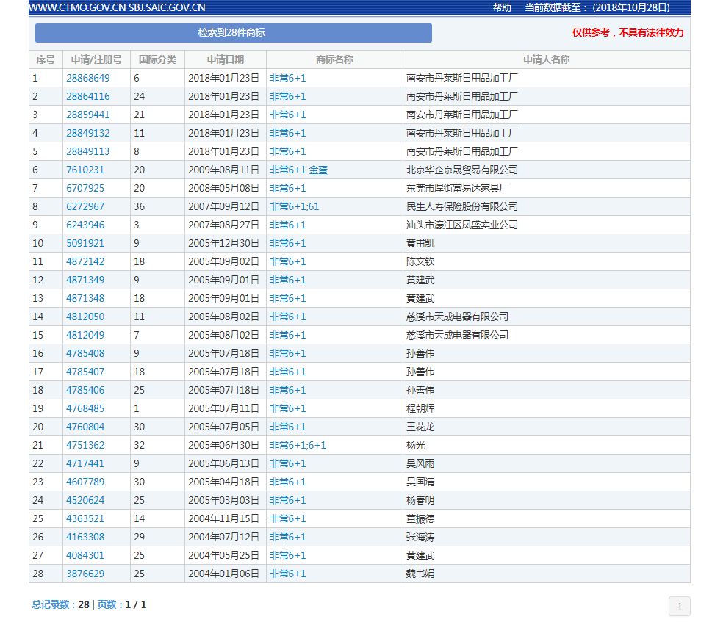This screenshot has width=701, height=622.
Task: Select applicant 汕头市濠江区凤盛实业公司
Action: coord(461,225)
